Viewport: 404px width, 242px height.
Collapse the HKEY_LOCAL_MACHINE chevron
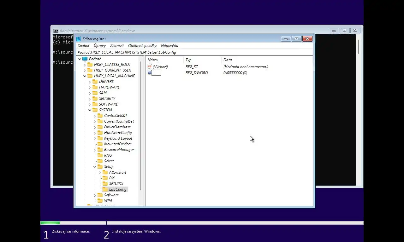point(85,76)
